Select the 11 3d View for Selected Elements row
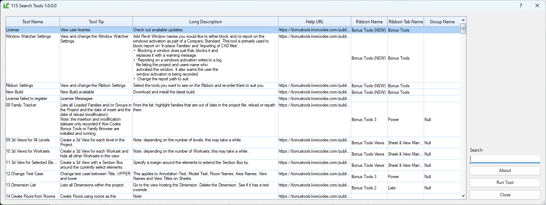The height and width of the screenshot is (205, 546). click(233, 165)
